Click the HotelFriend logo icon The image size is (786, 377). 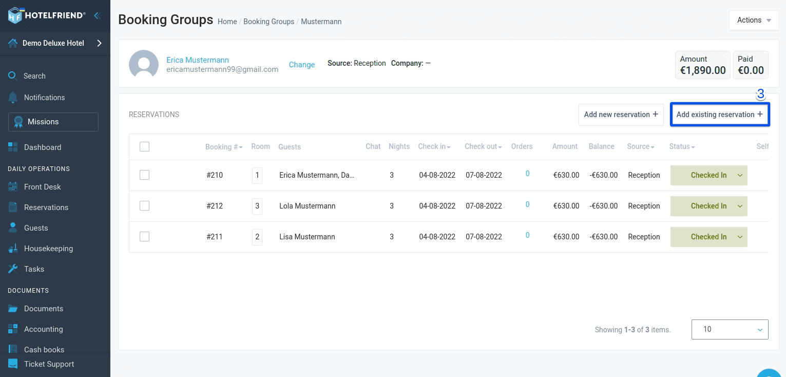click(15, 15)
